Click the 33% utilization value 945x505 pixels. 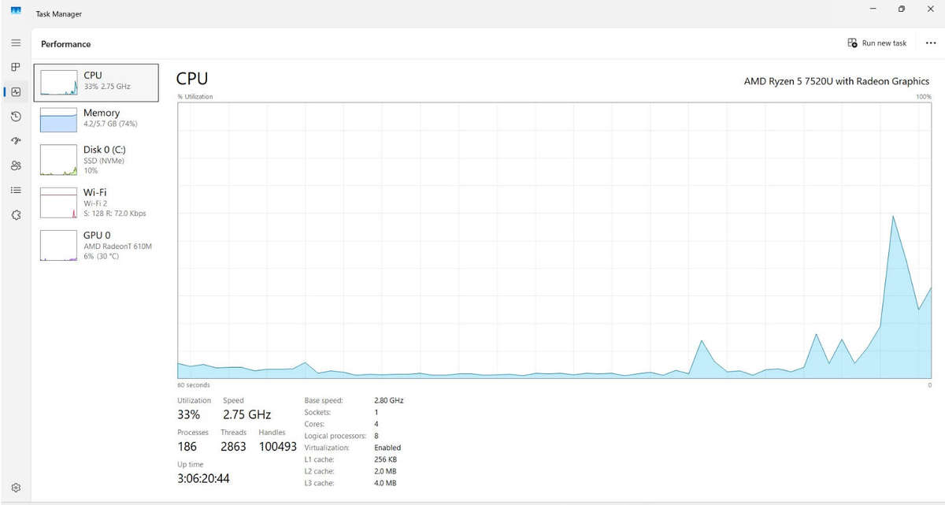click(x=189, y=414)
